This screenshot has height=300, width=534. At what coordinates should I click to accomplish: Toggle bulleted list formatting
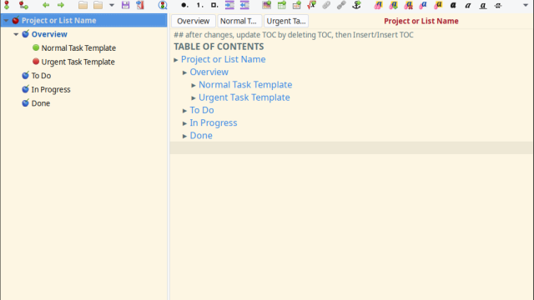(184, 5)
